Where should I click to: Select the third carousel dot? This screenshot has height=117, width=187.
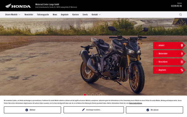point(93,95)
